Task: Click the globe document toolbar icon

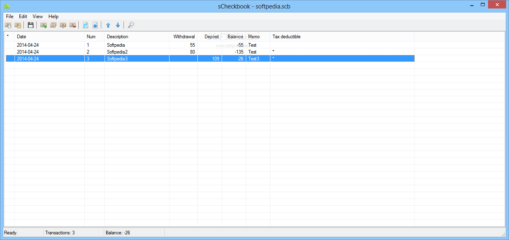Action: [95, 25]
